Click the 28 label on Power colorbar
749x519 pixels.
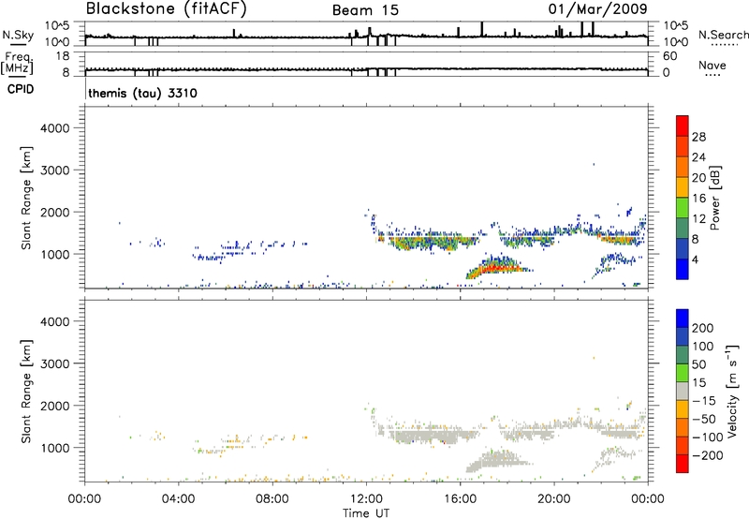[x=698, y=137]
